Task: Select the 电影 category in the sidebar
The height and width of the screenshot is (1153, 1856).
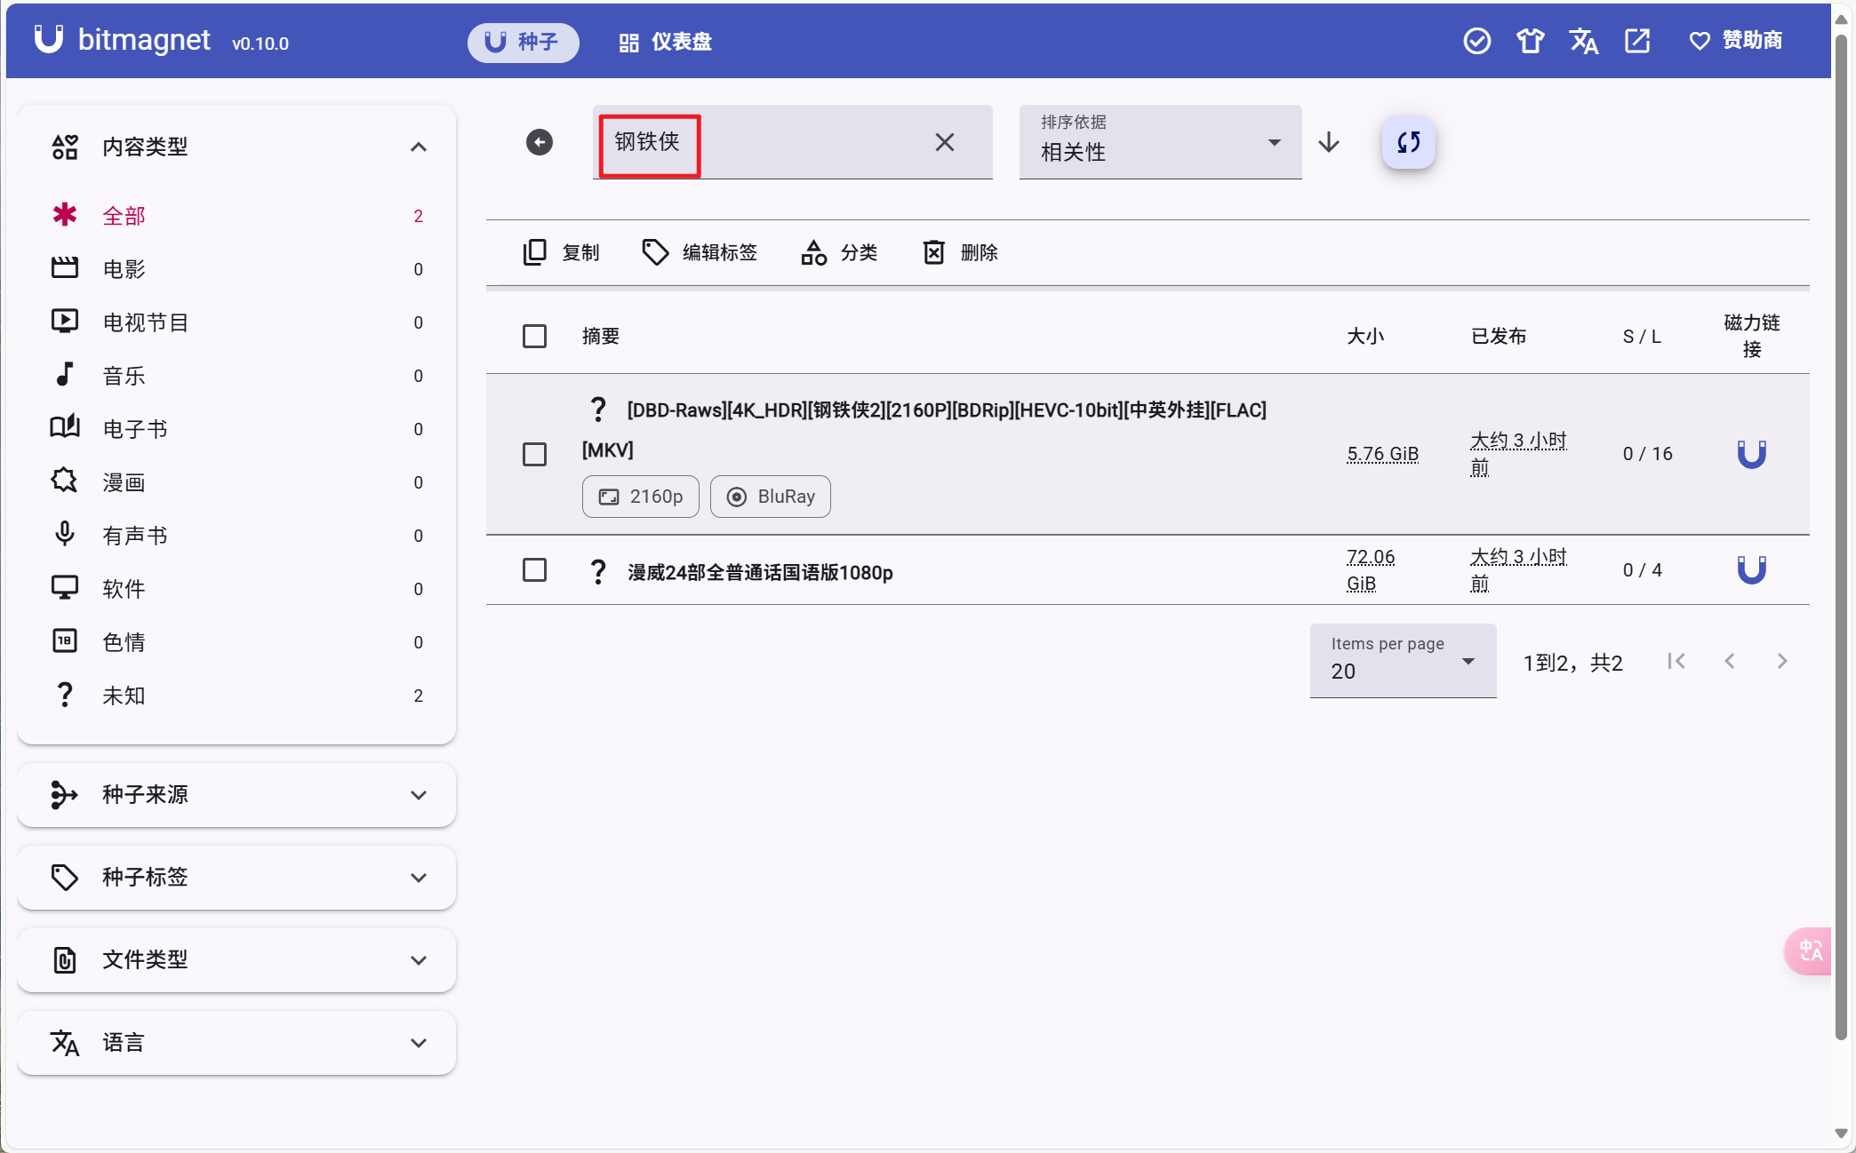Action: pos(124,269)
